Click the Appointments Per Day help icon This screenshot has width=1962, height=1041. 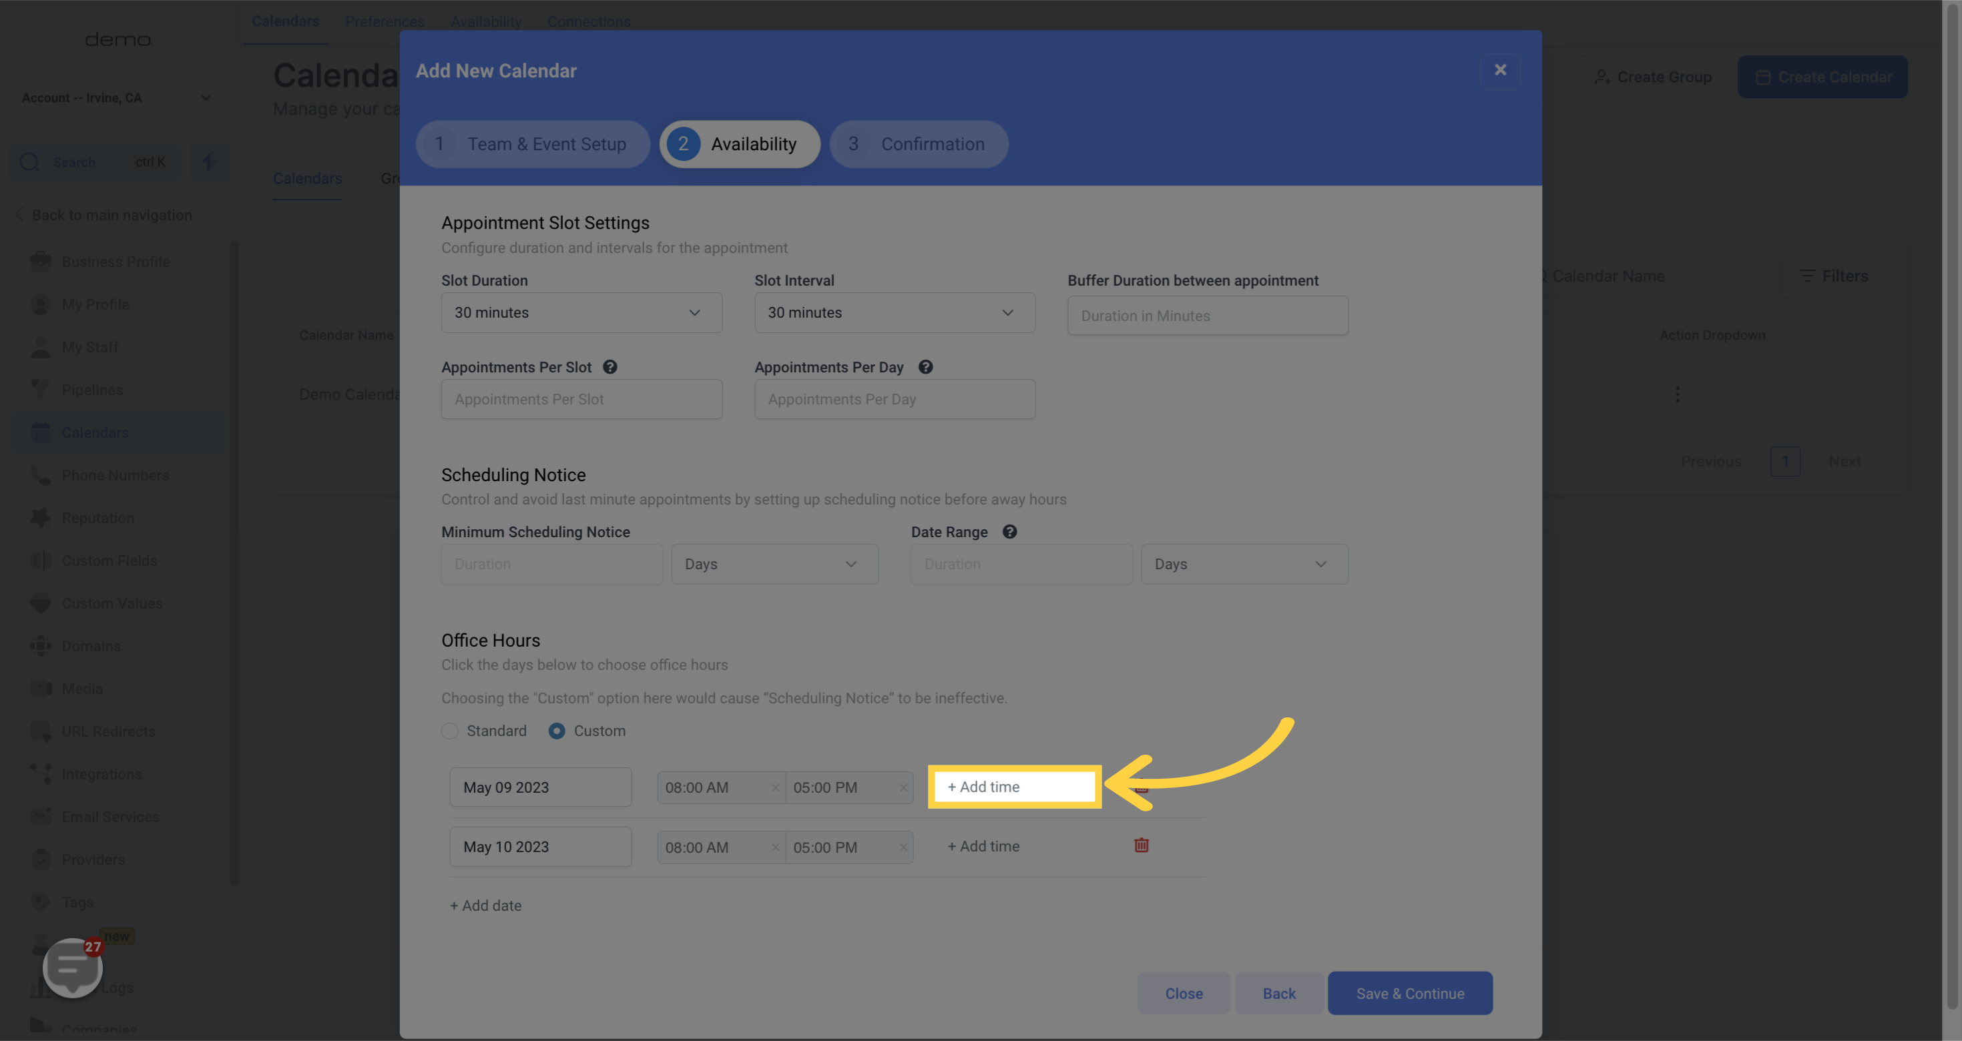(925, 367)
